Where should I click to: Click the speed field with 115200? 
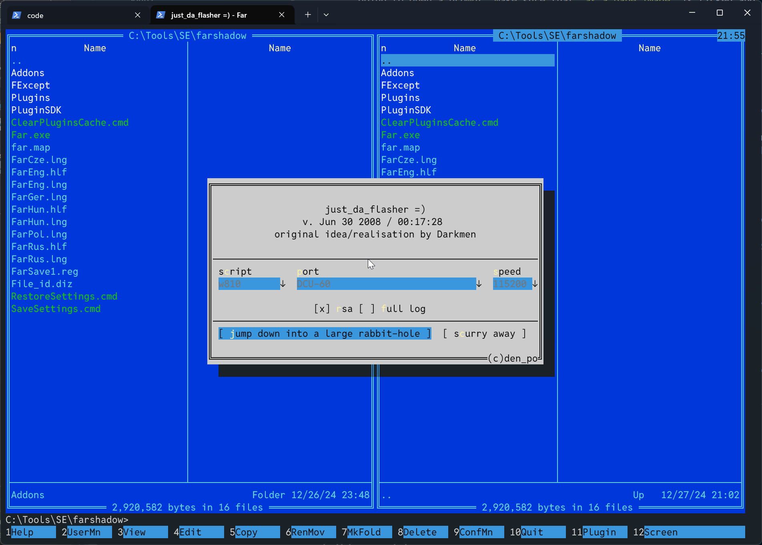(x=512, y=284)
